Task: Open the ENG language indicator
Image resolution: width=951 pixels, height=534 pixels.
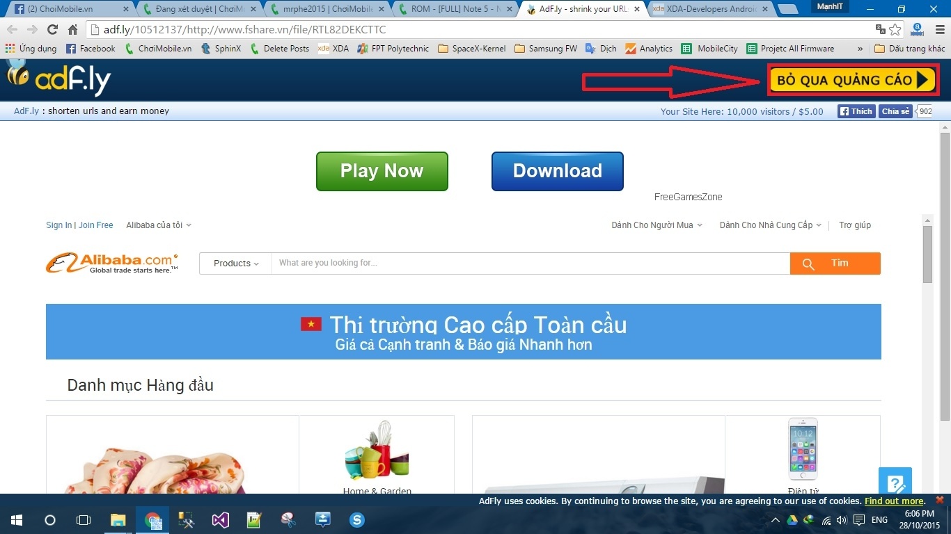Action: pyautogui.click(x=879, y=520)
